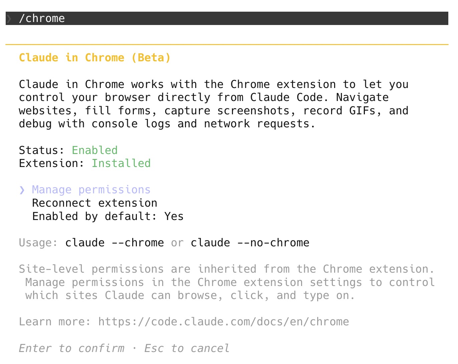Select the Status label
This screenshot has width=458, height=364.
tap(41, 150)
